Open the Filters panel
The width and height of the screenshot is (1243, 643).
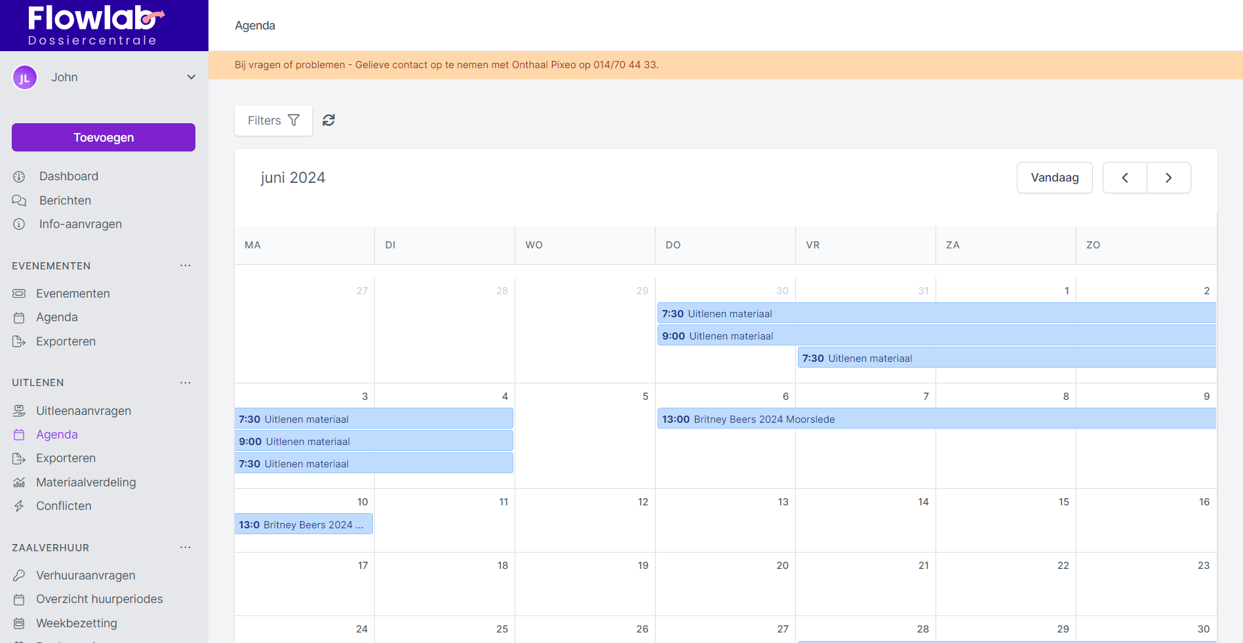pyautogui.click(x=273, y=121)
